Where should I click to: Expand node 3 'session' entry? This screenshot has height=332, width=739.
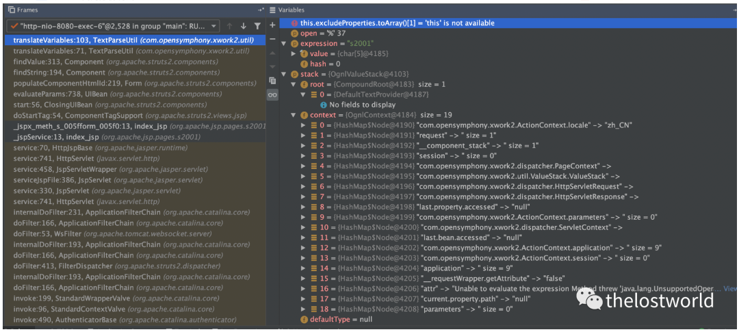tap(303, 155)
